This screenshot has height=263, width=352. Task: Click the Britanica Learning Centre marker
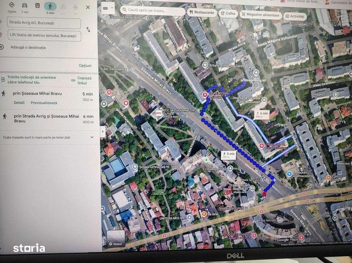tap(204, 65)
